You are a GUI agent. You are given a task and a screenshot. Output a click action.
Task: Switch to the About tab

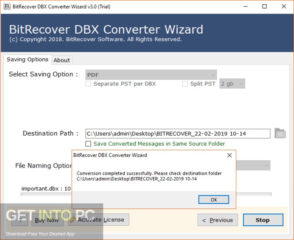pos(62,60)
